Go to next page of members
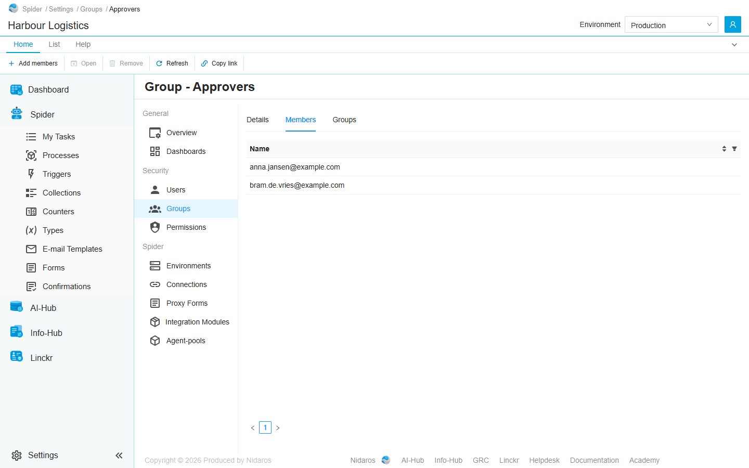This screenshot has height=468, width=749. coord(278,428)
